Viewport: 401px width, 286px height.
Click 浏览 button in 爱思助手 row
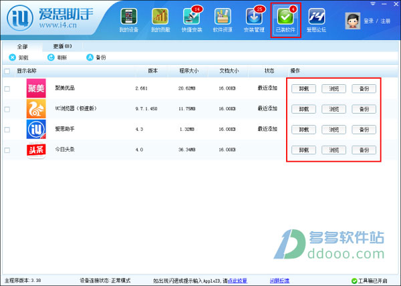pos(333,130)
